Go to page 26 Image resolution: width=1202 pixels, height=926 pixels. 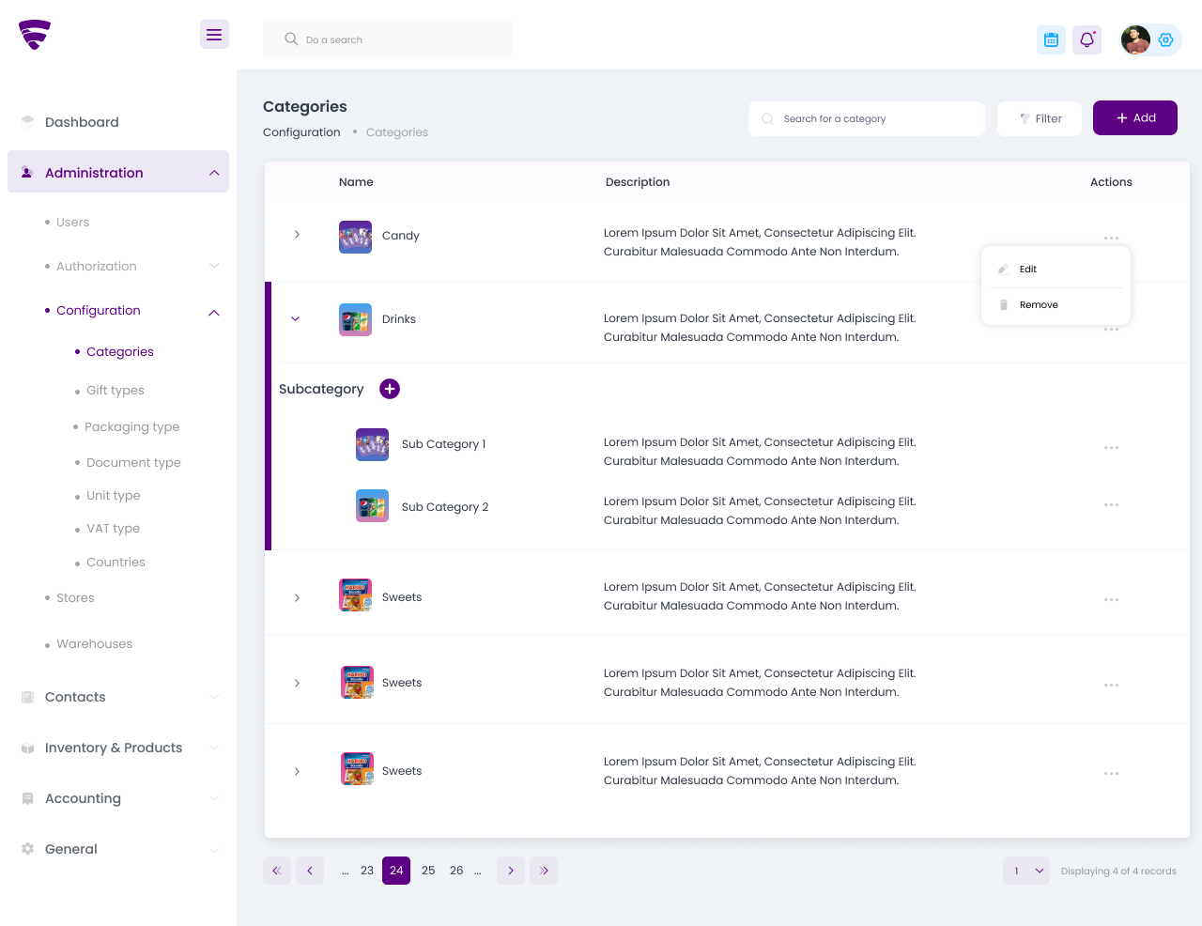point(456,871)
